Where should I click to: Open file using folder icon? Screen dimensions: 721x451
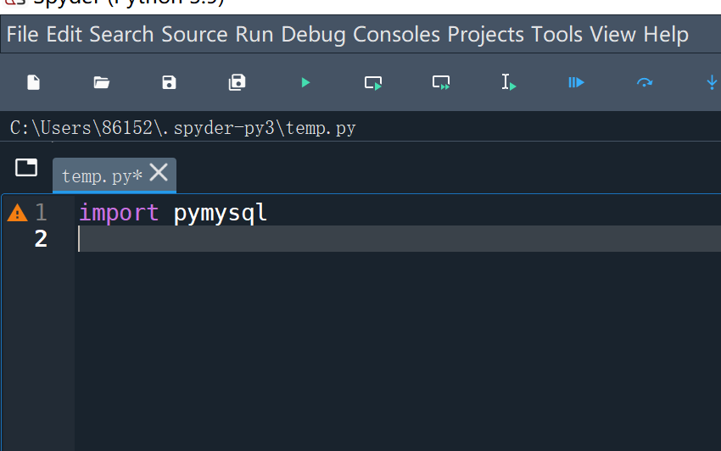tap(101, 83)
